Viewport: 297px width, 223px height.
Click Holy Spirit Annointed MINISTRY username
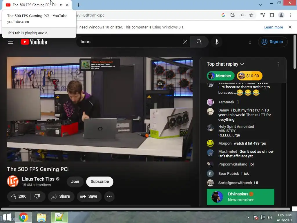(x=236, y=129)
